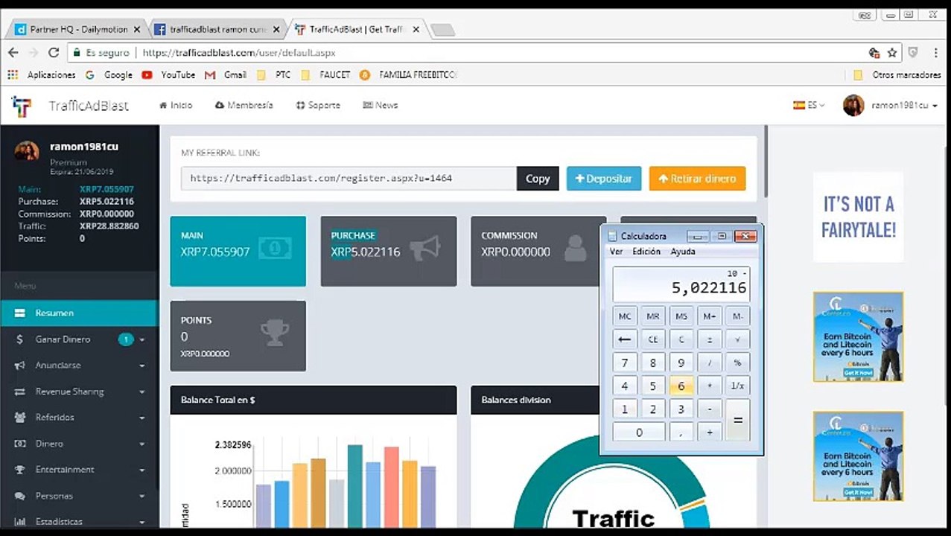Screen dimensions: 951x536
Task: Close the TrafficAdBlast browser tab
Action: coord(416,30)
